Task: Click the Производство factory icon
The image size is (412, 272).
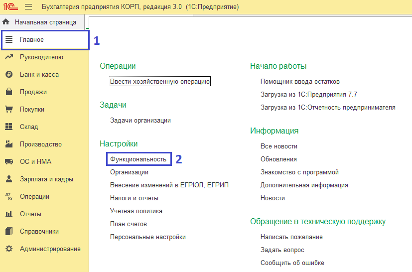Action: click(8, 144)
